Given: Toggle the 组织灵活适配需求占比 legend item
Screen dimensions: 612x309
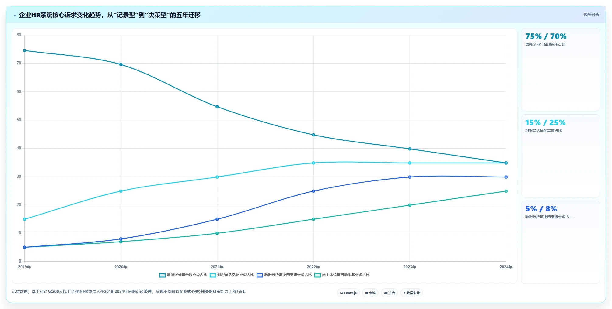Looking at the screenshot, I should coord(232,275).
